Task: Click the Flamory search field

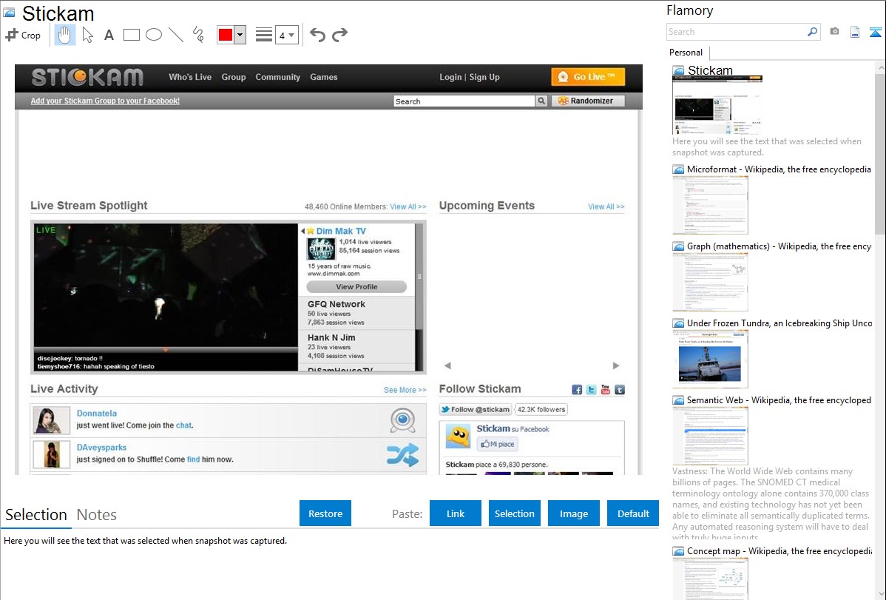Action: pyautogui.click(x=737, y=32)
